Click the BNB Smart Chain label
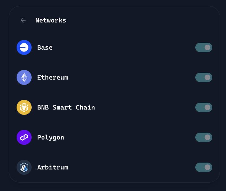 tap(66, 107)
